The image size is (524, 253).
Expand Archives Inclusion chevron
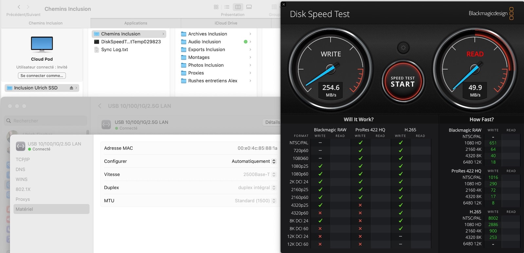coord(250,34)
